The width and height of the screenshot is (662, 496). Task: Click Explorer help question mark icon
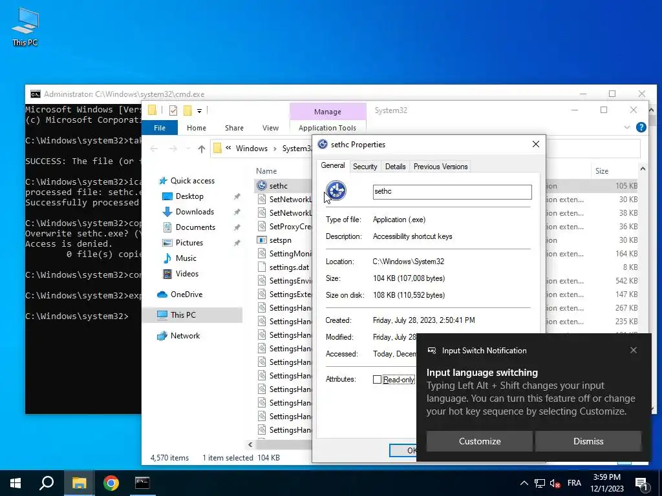coord(641,127)
